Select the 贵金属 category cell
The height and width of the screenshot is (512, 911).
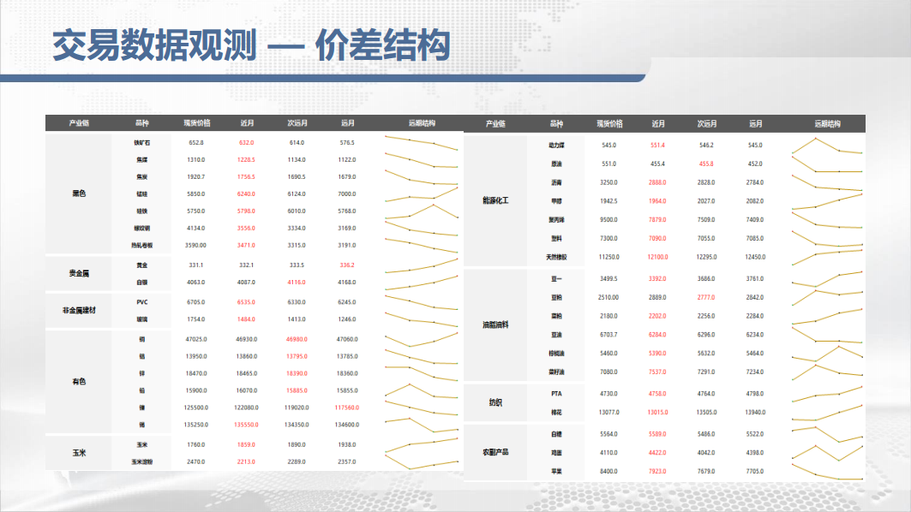(79, 274)
